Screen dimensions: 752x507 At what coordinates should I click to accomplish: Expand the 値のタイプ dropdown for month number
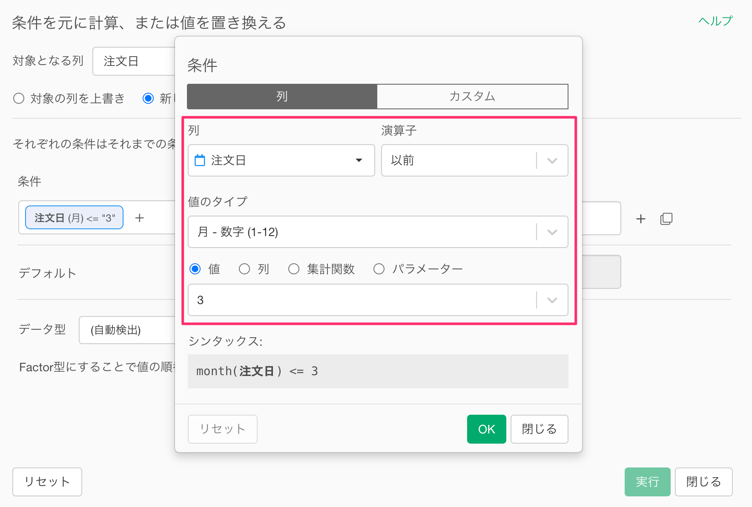coord(552,232)
